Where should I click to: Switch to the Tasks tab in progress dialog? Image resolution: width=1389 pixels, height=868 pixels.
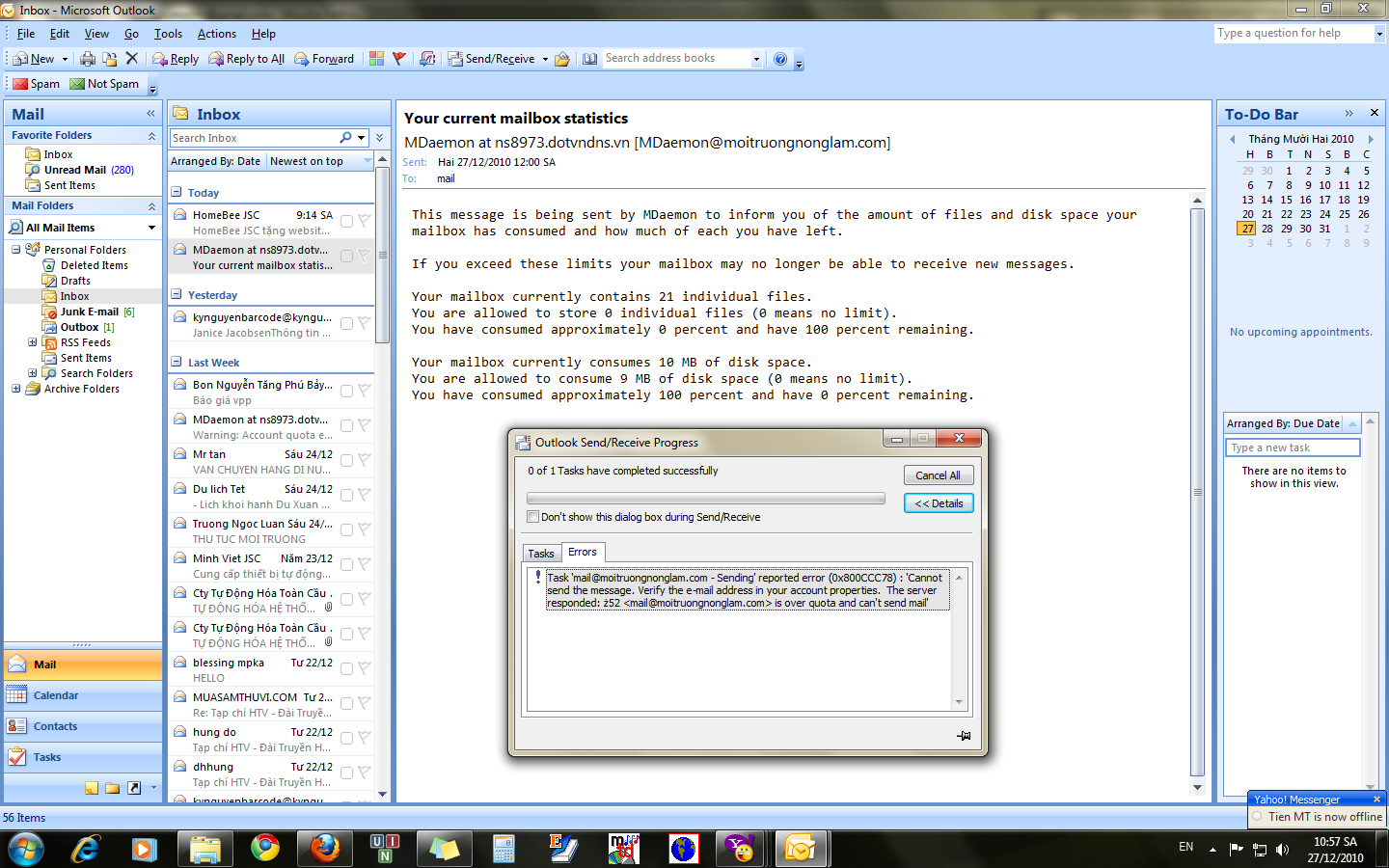[x=541, y=554]
